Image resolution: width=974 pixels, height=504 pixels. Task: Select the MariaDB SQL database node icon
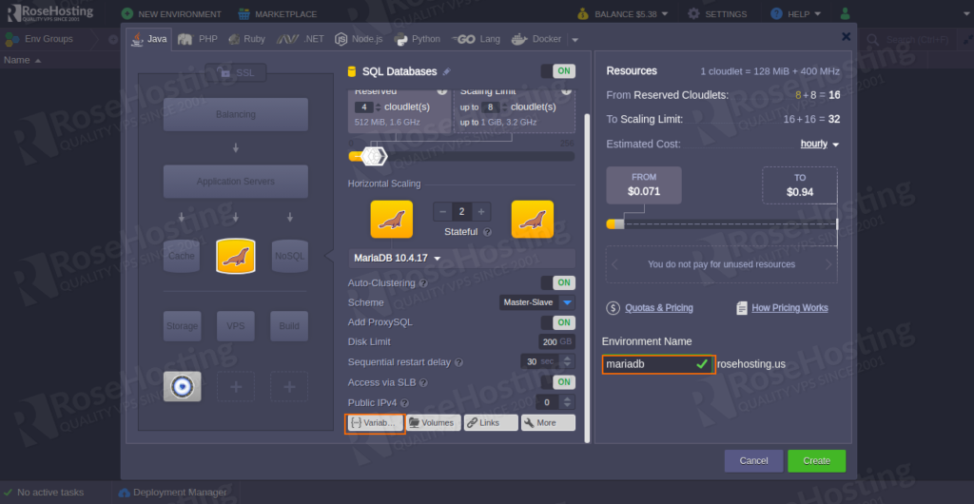point(235,255)
